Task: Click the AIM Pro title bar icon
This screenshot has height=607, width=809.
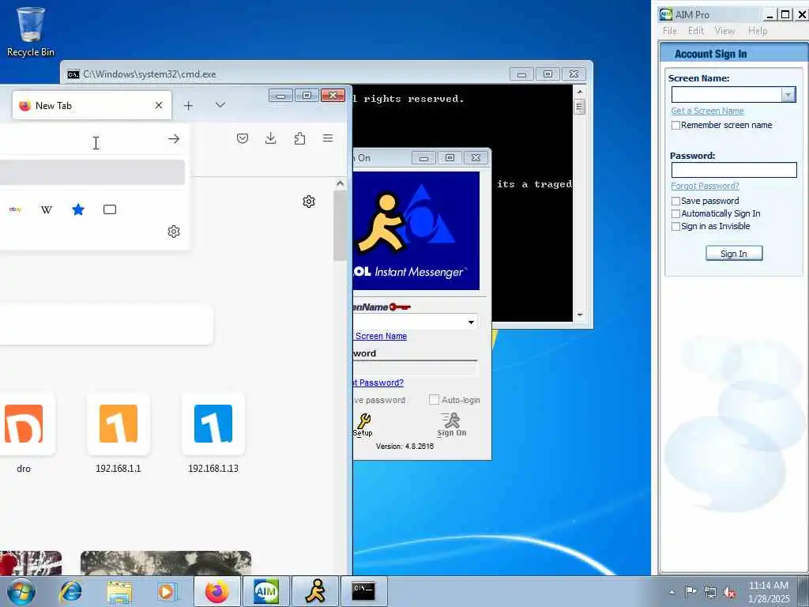Action: click(x=666, y=14)
